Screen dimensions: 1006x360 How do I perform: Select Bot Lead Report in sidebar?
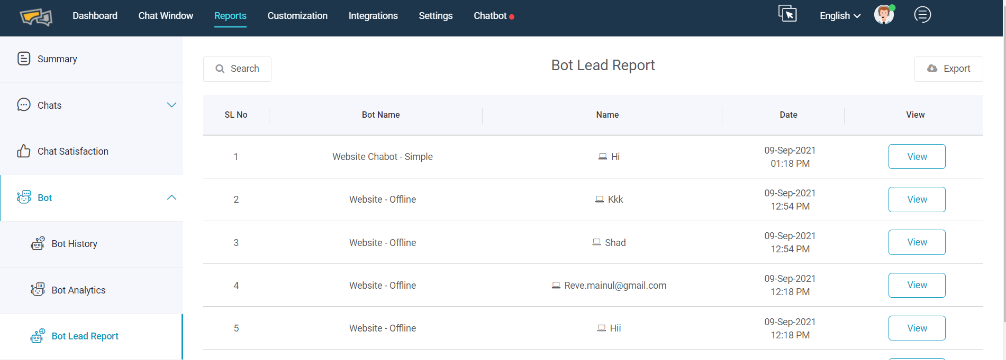point(92,336)
